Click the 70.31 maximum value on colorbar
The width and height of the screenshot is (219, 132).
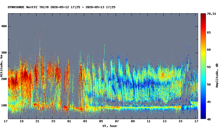(212, 14)
